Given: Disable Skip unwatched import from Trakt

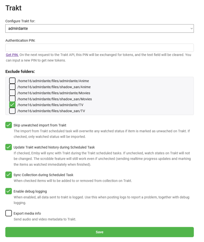Looking at the screenshot, I should click(x=9, y=125).
